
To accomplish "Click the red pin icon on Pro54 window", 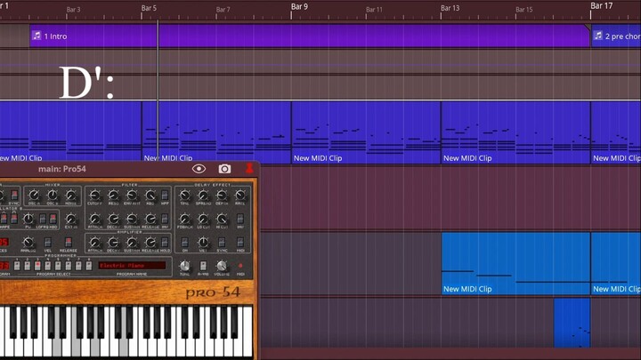I will (x=249, y=169).
